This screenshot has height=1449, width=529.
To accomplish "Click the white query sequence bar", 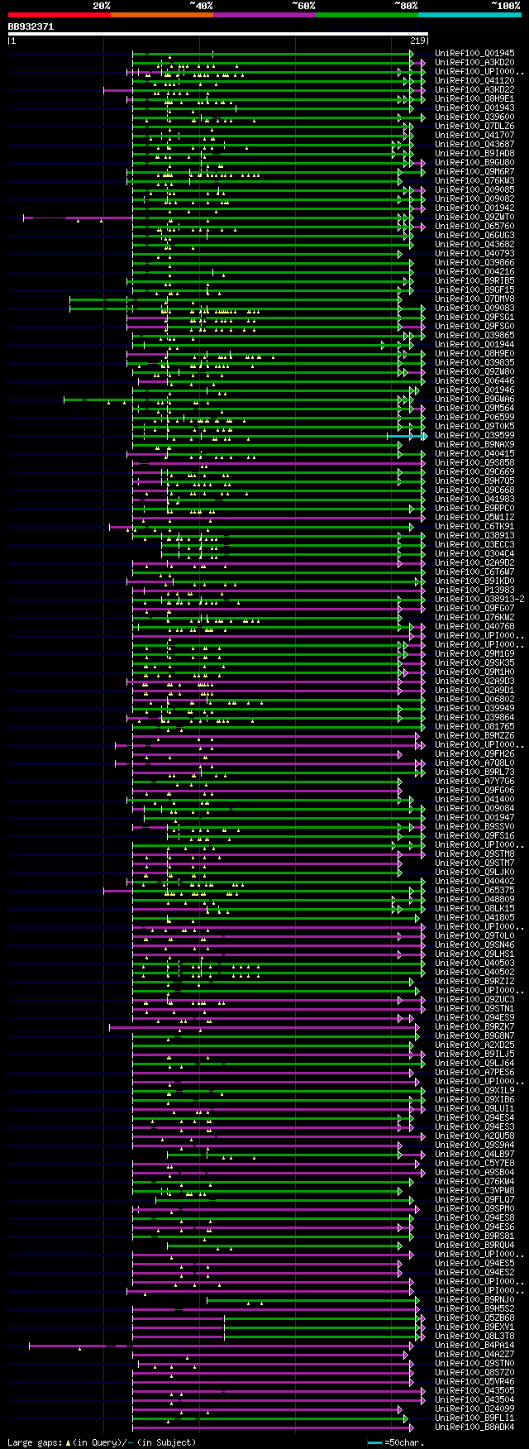I will point(217,34).
